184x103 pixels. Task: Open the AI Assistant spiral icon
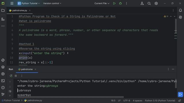pos(180,17)
